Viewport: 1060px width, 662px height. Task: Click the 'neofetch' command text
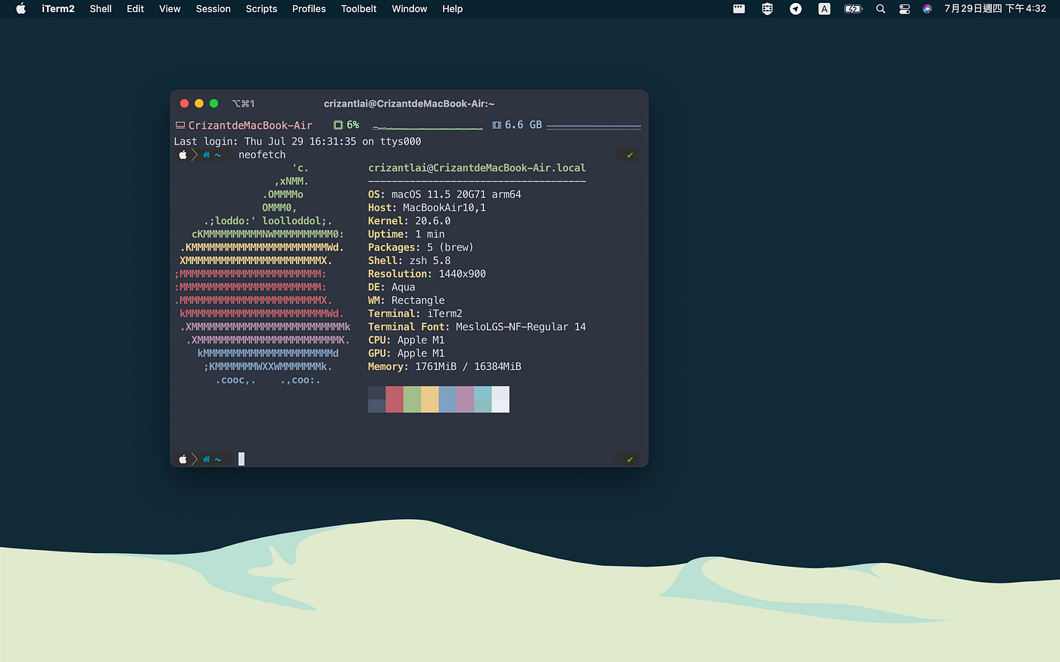(x=262, y=155)
